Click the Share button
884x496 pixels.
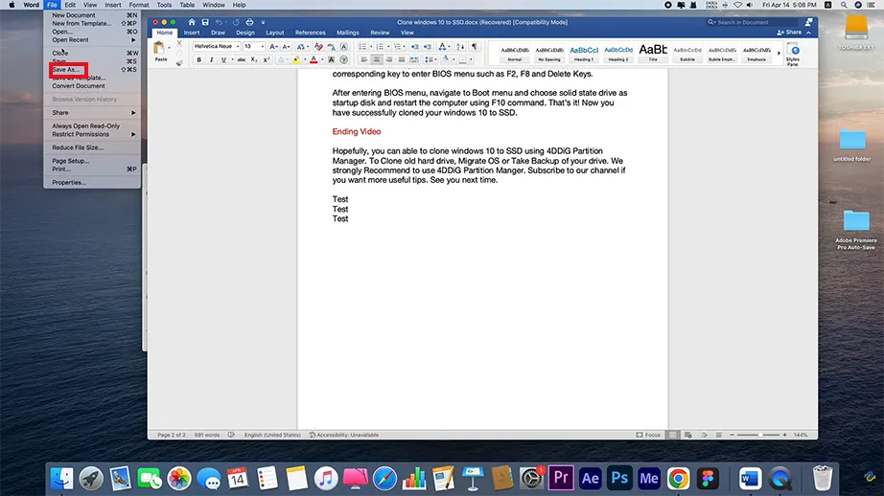point(789,33)
